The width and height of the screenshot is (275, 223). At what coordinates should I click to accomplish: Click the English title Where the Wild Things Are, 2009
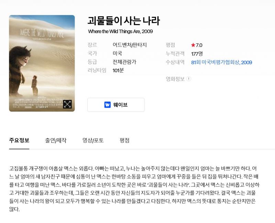121,31
